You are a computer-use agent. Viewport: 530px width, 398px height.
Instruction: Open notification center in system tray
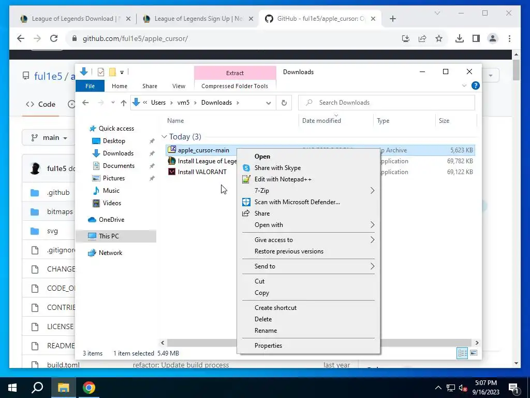tap(513, 388)
